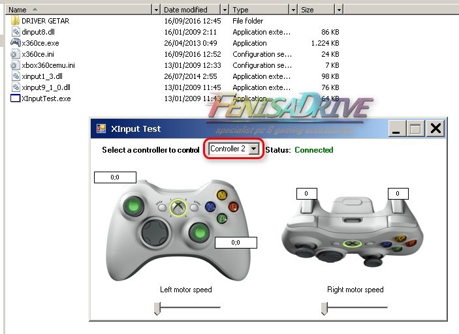Open the Name column dropdown arrow
The width and height of the screenshot is (459, 334).
156,10
